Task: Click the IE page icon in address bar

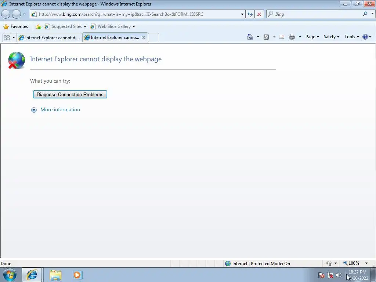Action: coord(34,14)
